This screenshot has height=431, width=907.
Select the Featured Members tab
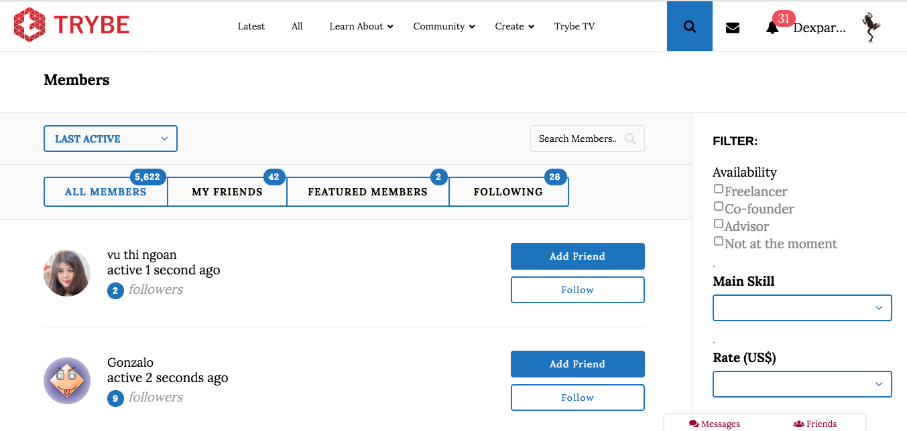pyautogui.click(x=367, y=192)
